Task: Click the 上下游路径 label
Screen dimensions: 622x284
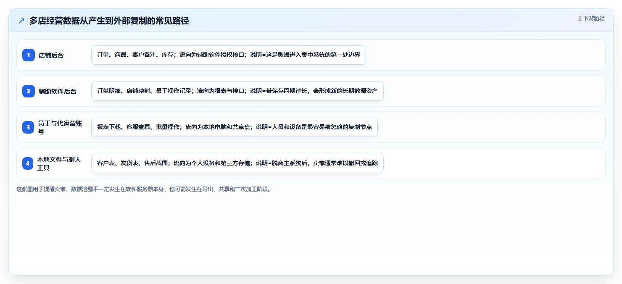Action: pyautogui.click(x=591, y=18)
